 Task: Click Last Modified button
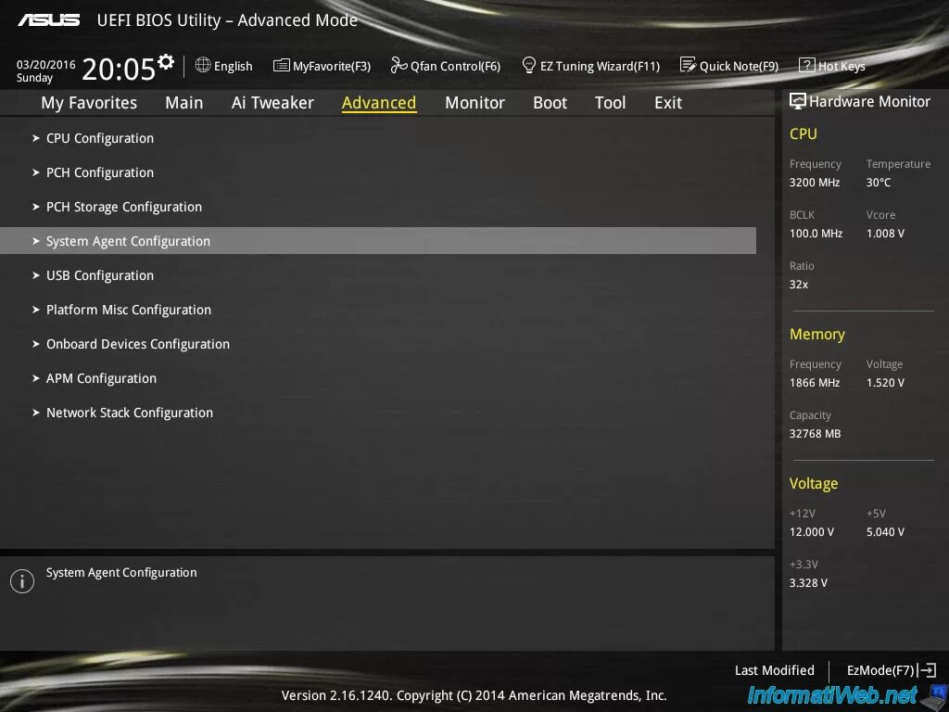774,670
